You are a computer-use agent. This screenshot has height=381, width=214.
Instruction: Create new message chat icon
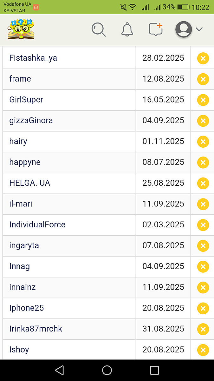coord(156,30)
